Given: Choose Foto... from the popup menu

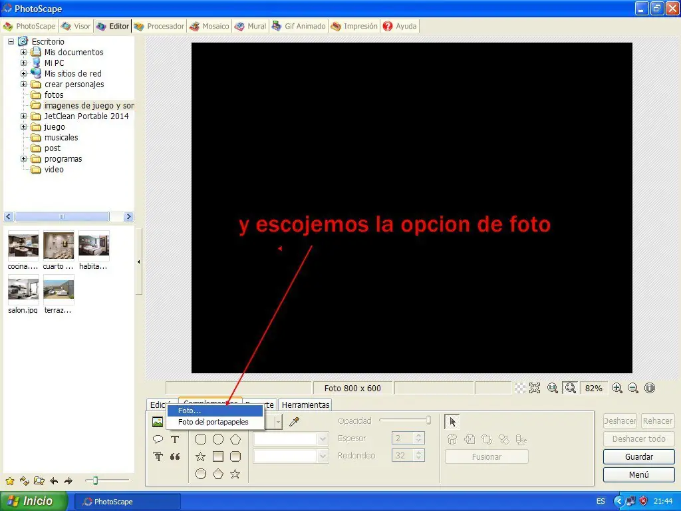Looking at the screenshot, I should point(215,411).
